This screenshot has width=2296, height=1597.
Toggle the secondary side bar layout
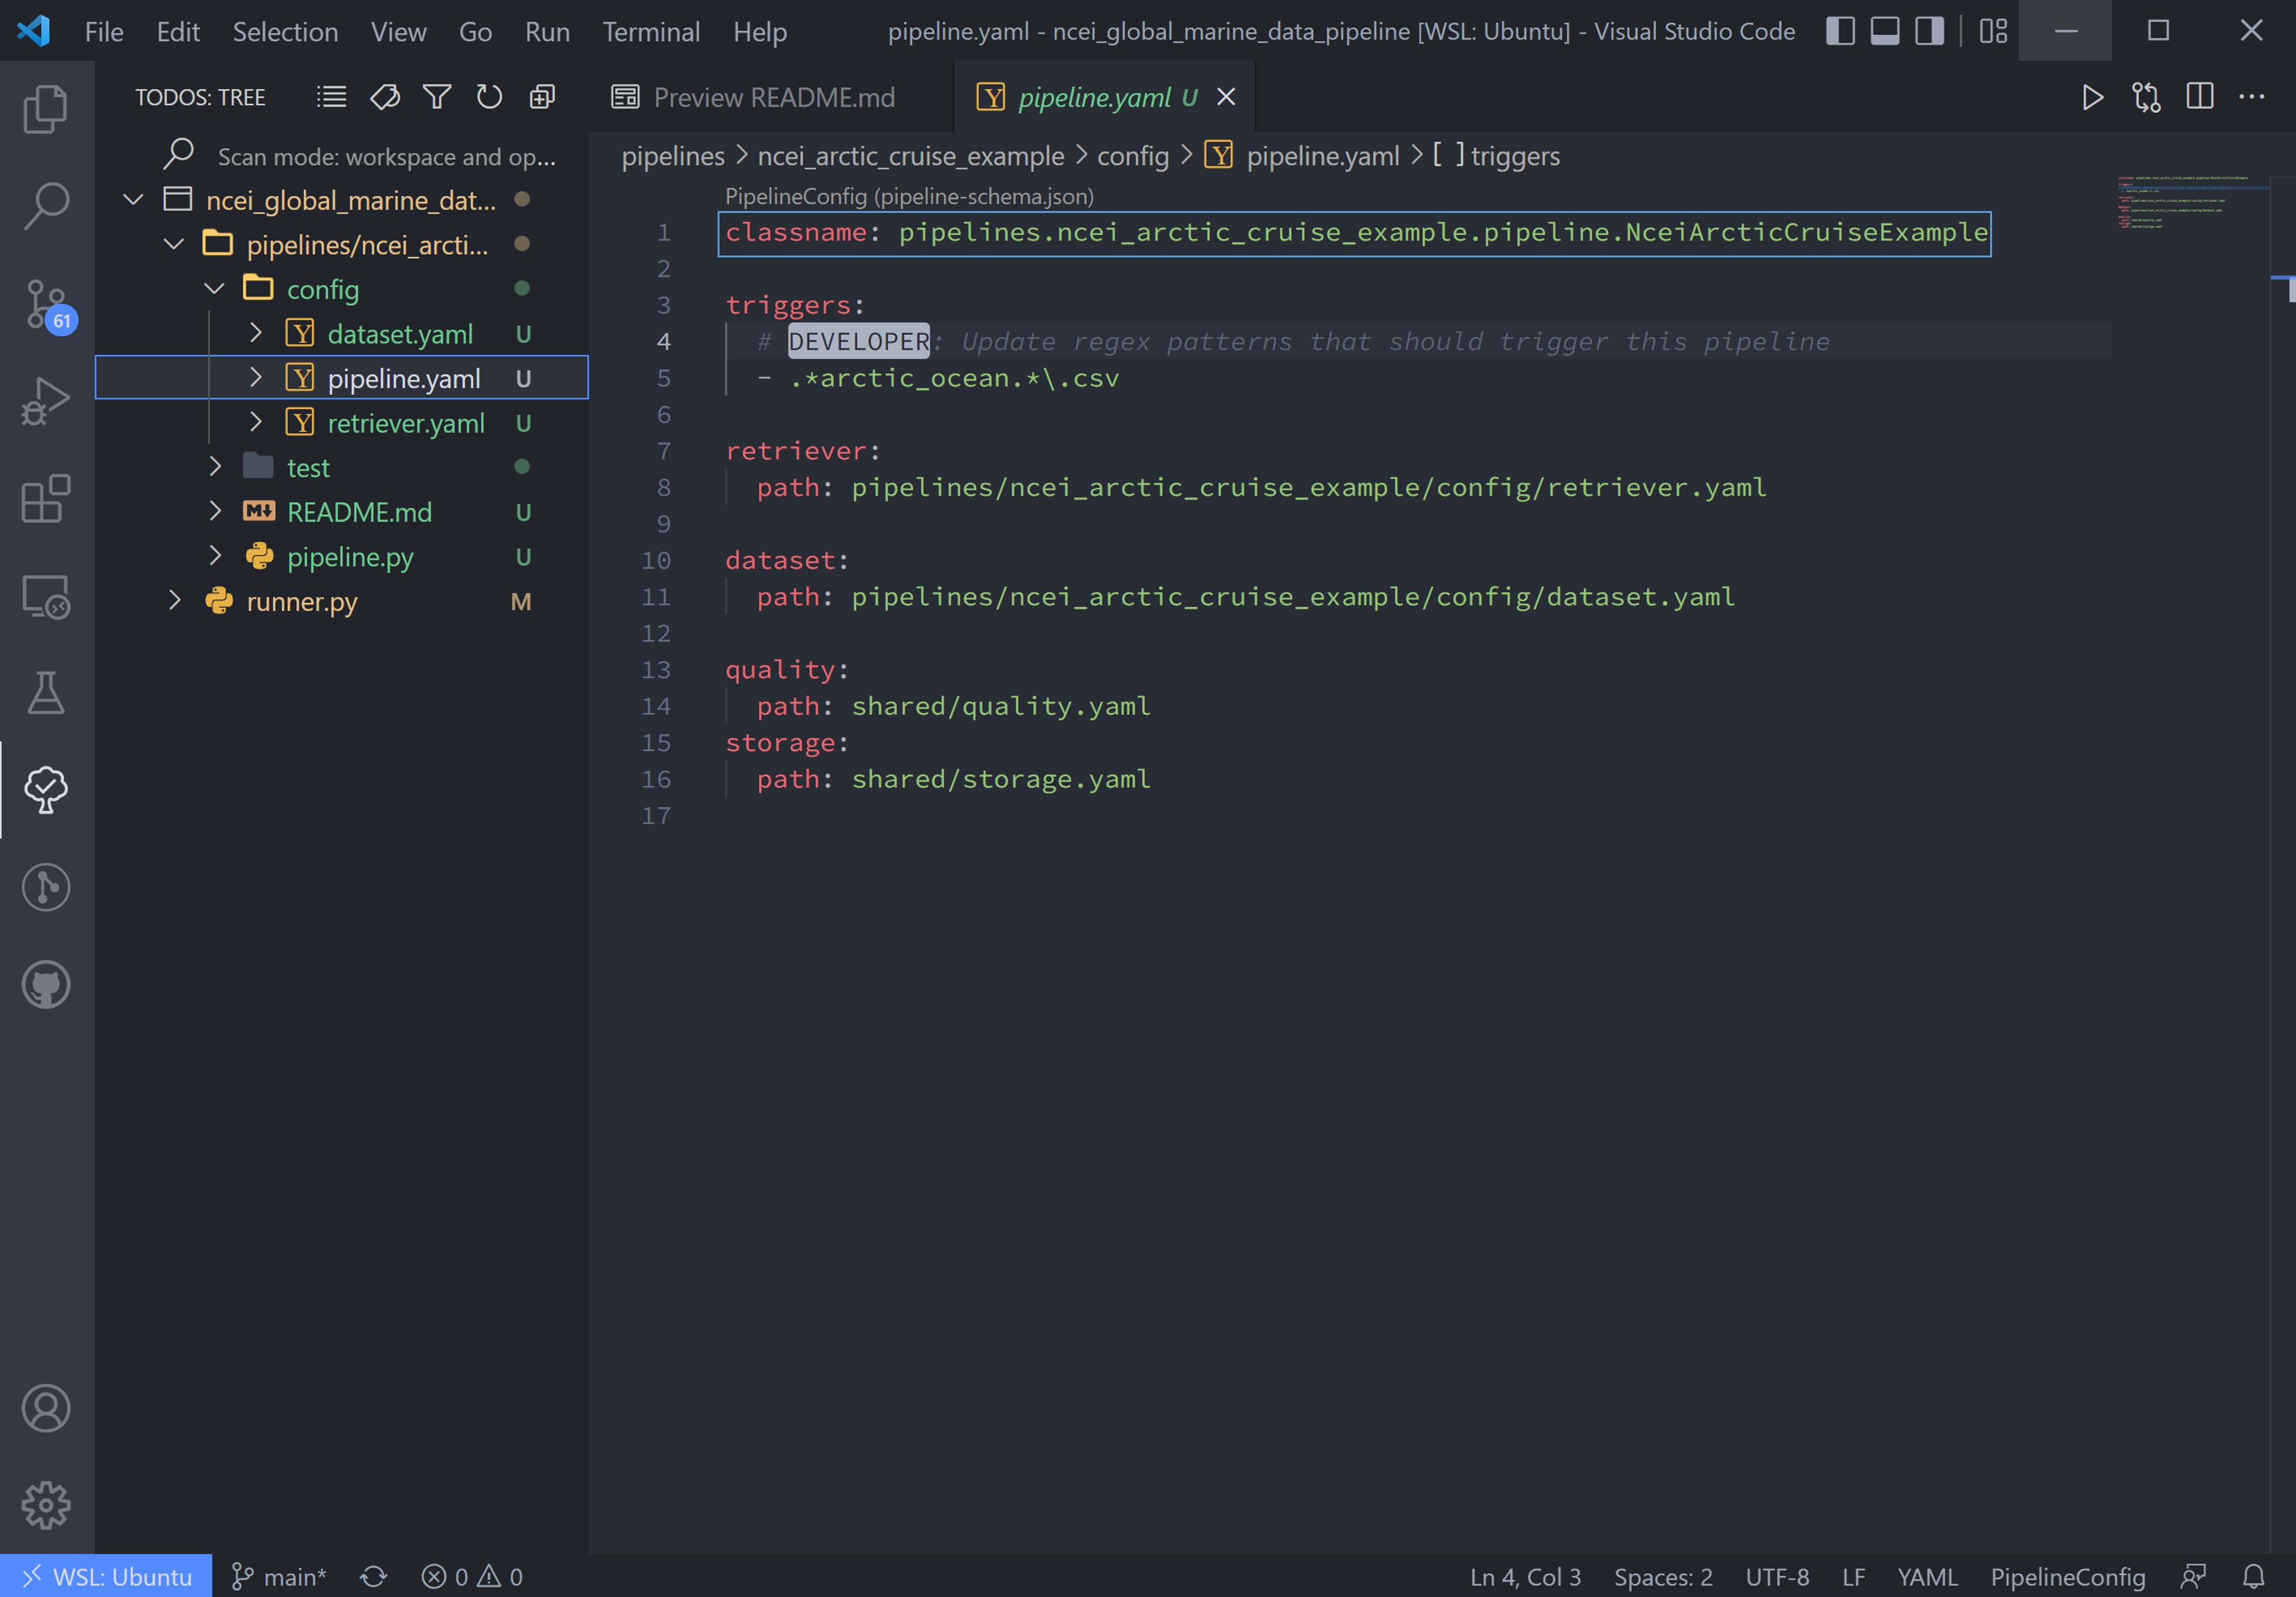[1930, 31]
